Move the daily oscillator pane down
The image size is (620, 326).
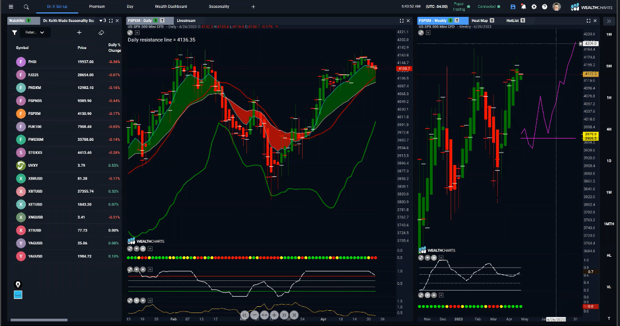(x=136, y=270)
